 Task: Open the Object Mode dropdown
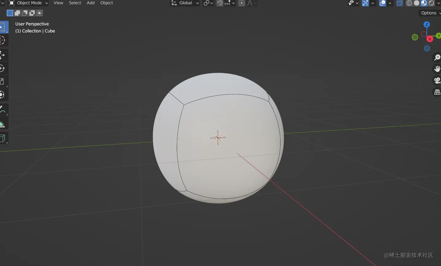click(28, 3)
